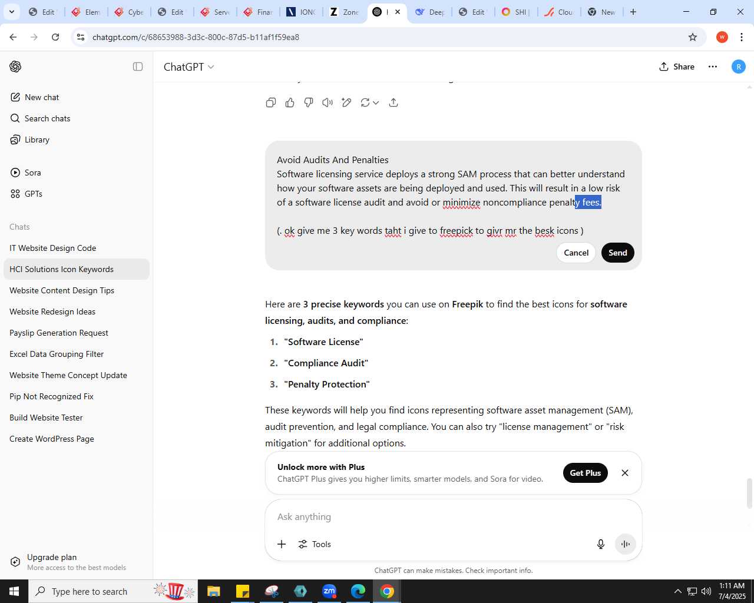Expand regenerate options arrow

click(x=376, y=102)
